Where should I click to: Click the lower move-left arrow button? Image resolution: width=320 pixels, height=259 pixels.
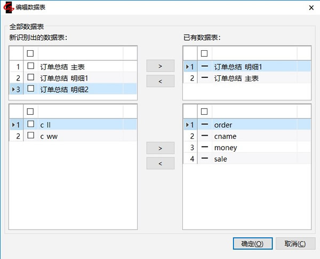click(x=160, y=163)
